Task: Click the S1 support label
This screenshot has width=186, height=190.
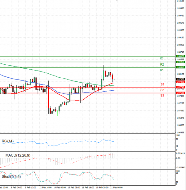Action: coord(162,84)
